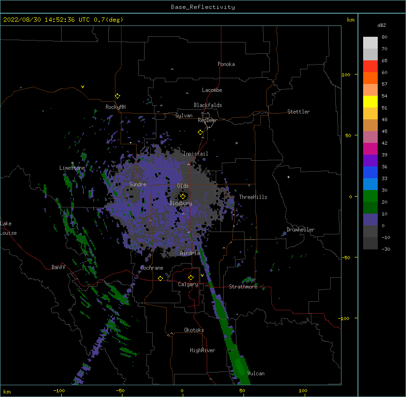This screenshot has width=406, height=397.
Task: Click yellow diamond marker near RockyMH
Action: tap(118, 96)
